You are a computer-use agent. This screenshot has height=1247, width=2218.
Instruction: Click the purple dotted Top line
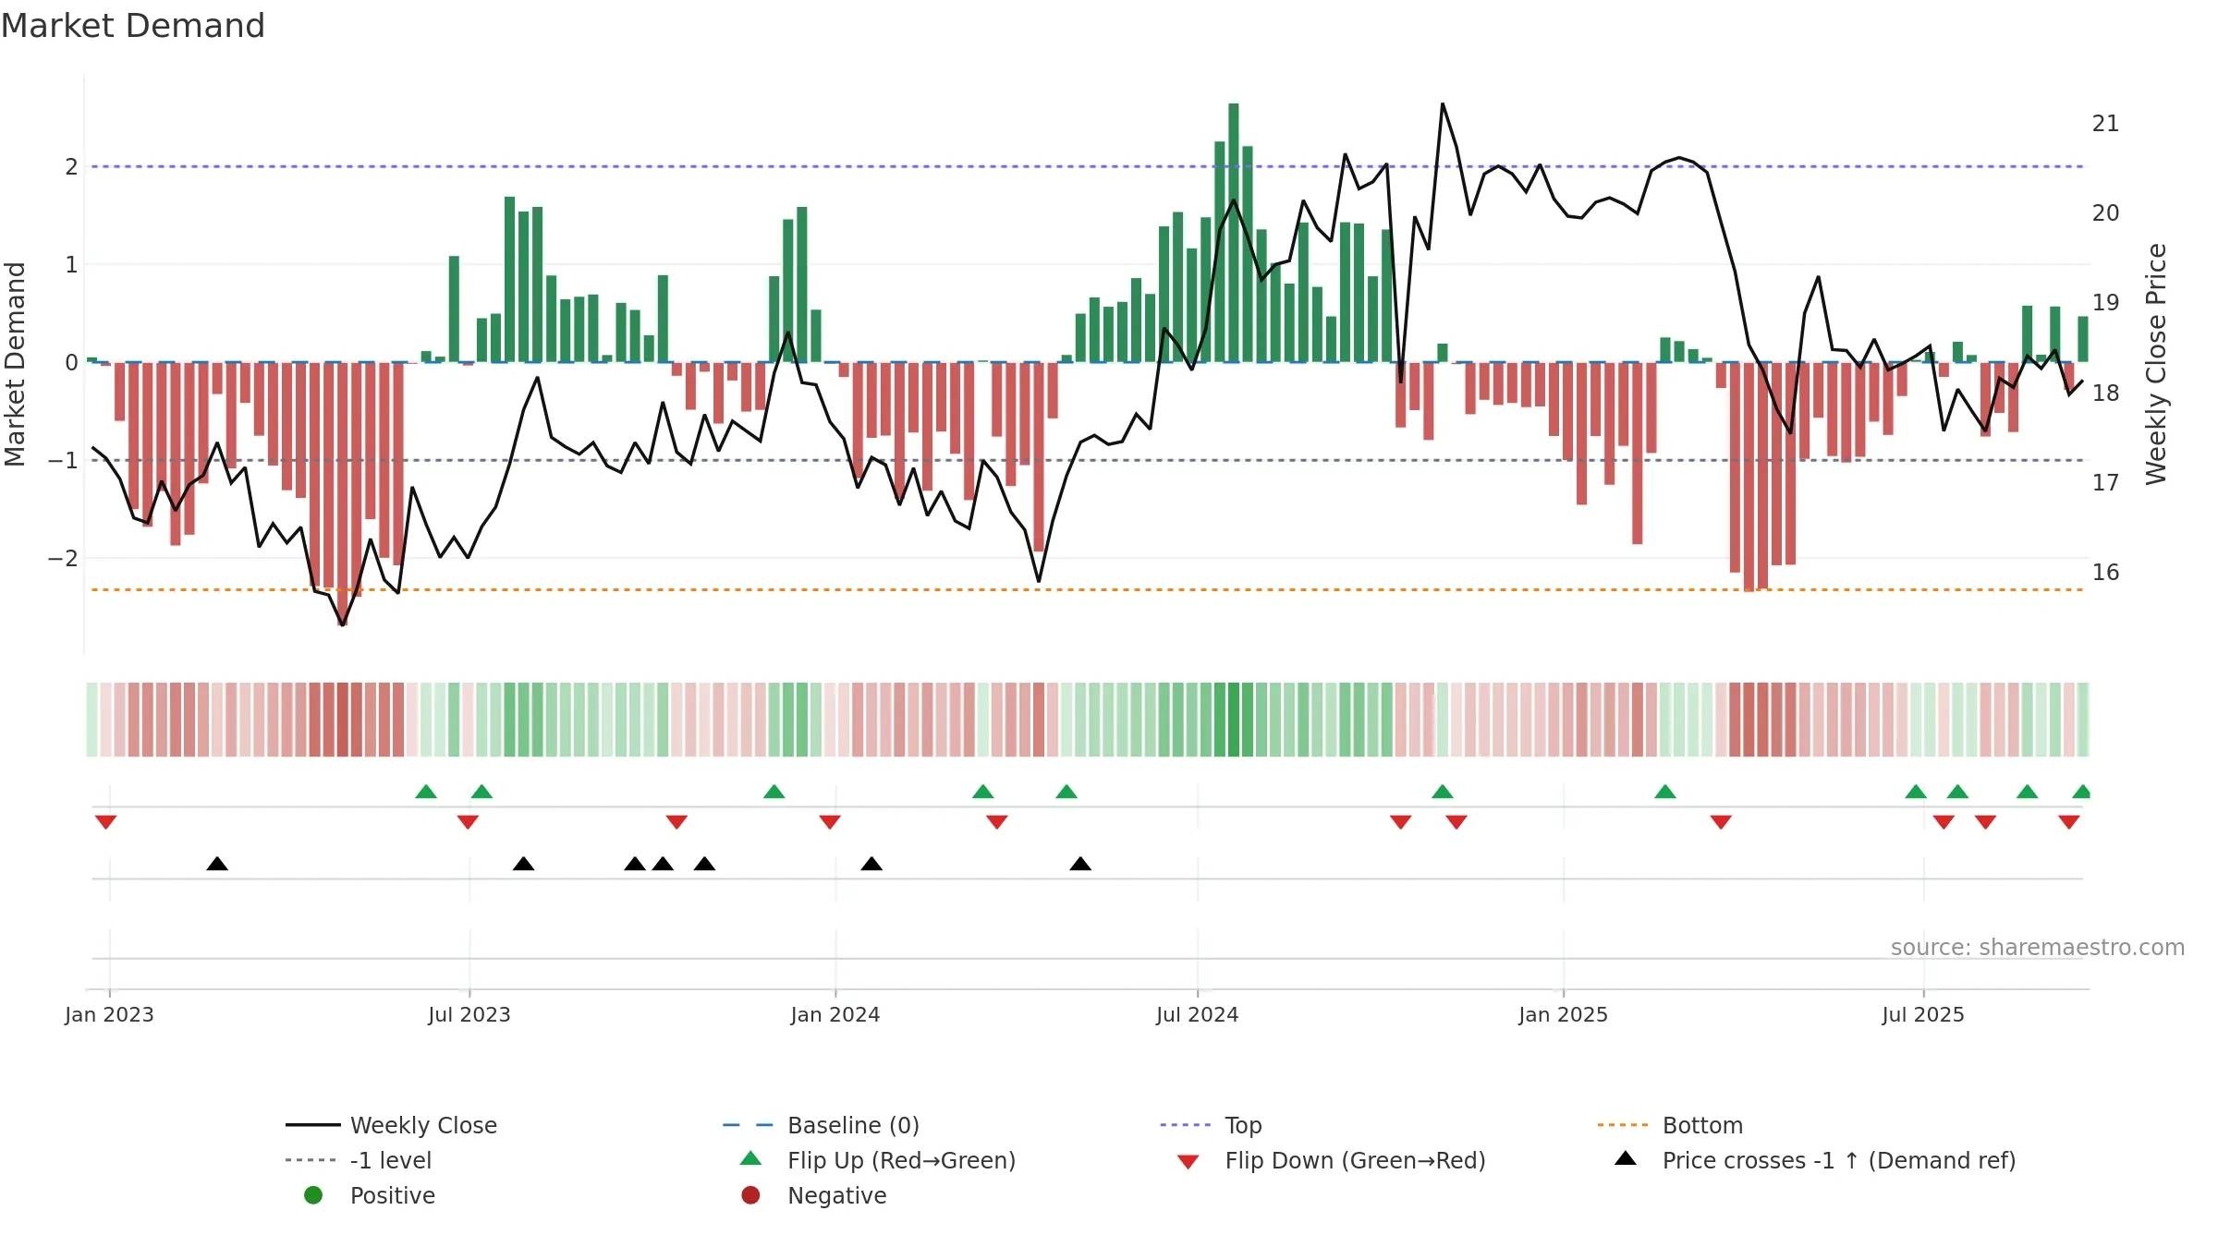pos(1087,166)
